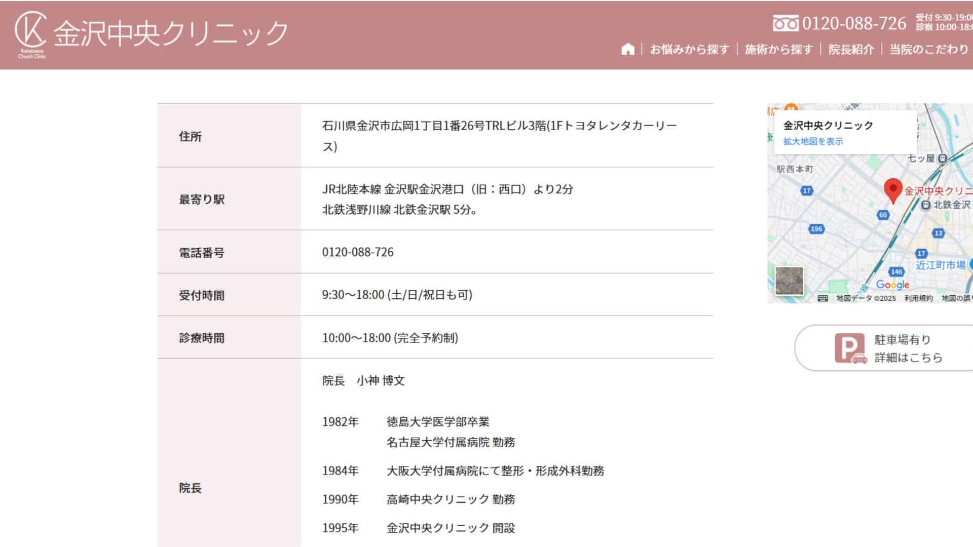Open 院長紹介 menu item
The width and height of the screenshot is (973, 547).
click(851, 49)
